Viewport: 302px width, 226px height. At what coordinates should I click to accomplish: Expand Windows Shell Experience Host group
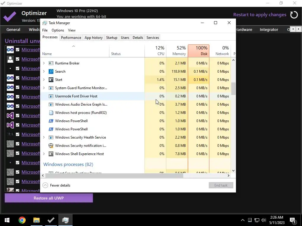point(44,154)
